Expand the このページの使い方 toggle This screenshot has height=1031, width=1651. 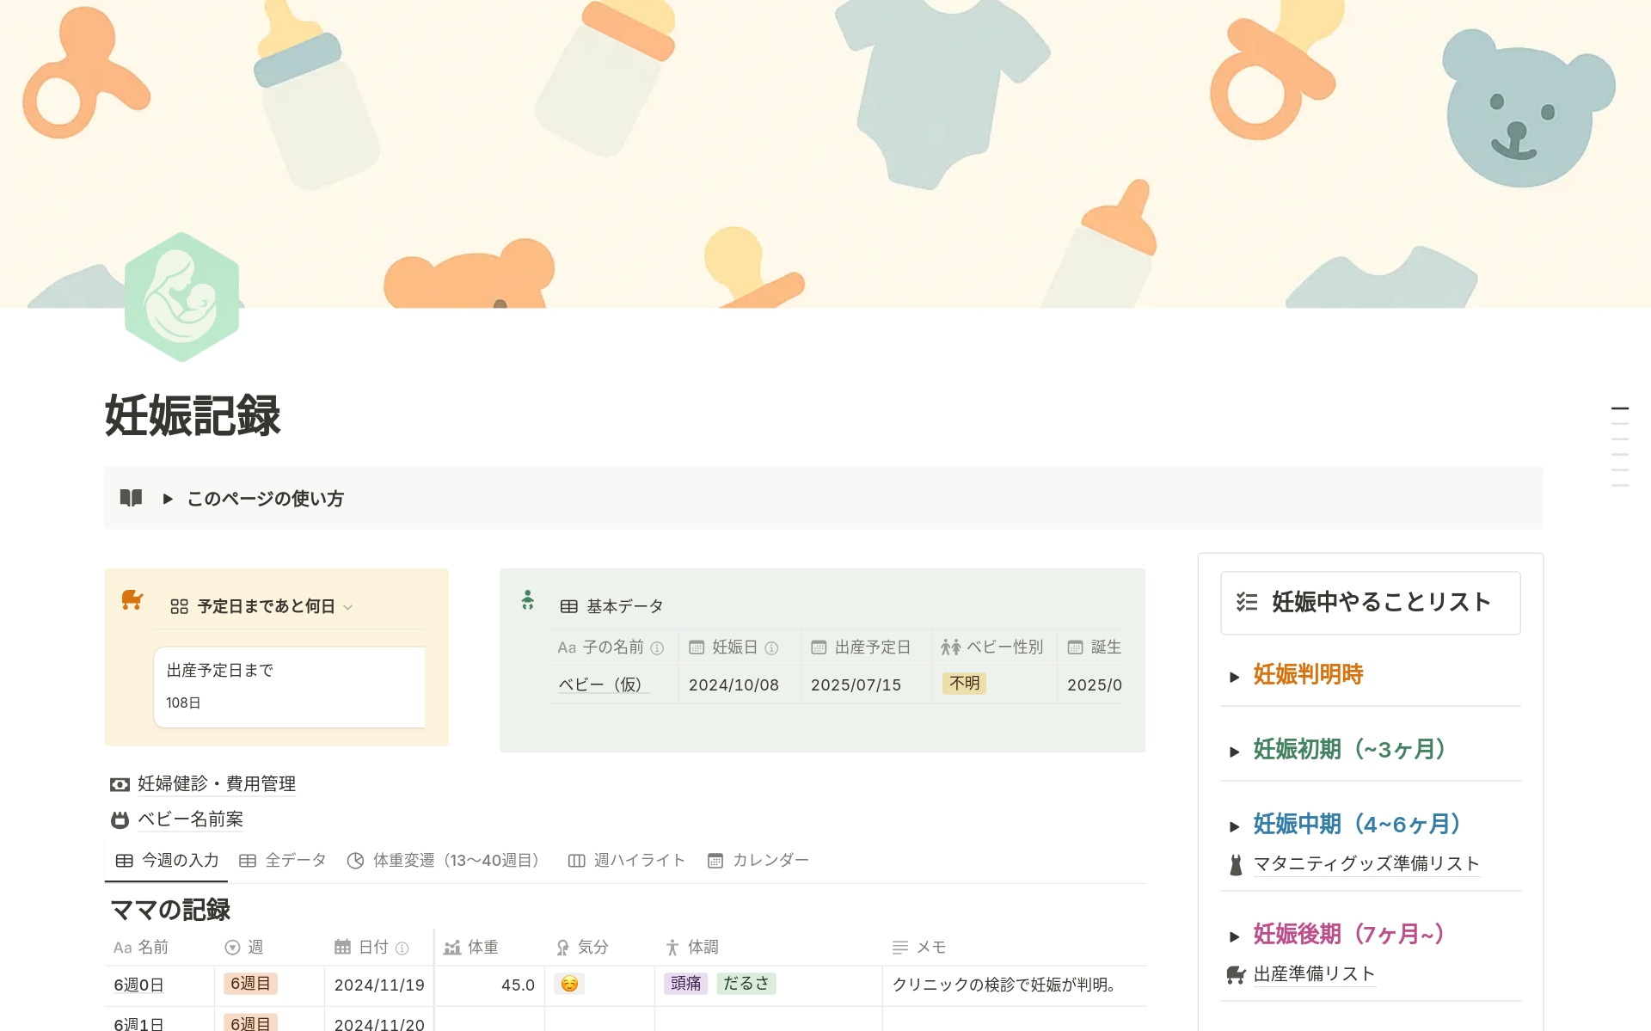[x=168, y=499]
